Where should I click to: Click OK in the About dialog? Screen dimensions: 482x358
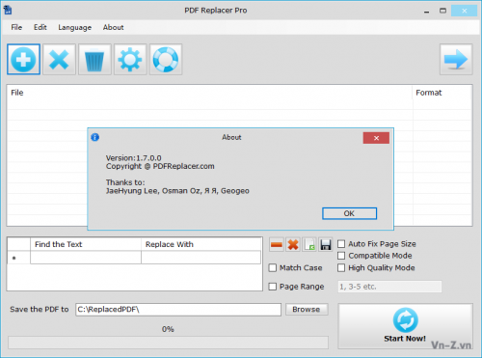click(350, 213)
